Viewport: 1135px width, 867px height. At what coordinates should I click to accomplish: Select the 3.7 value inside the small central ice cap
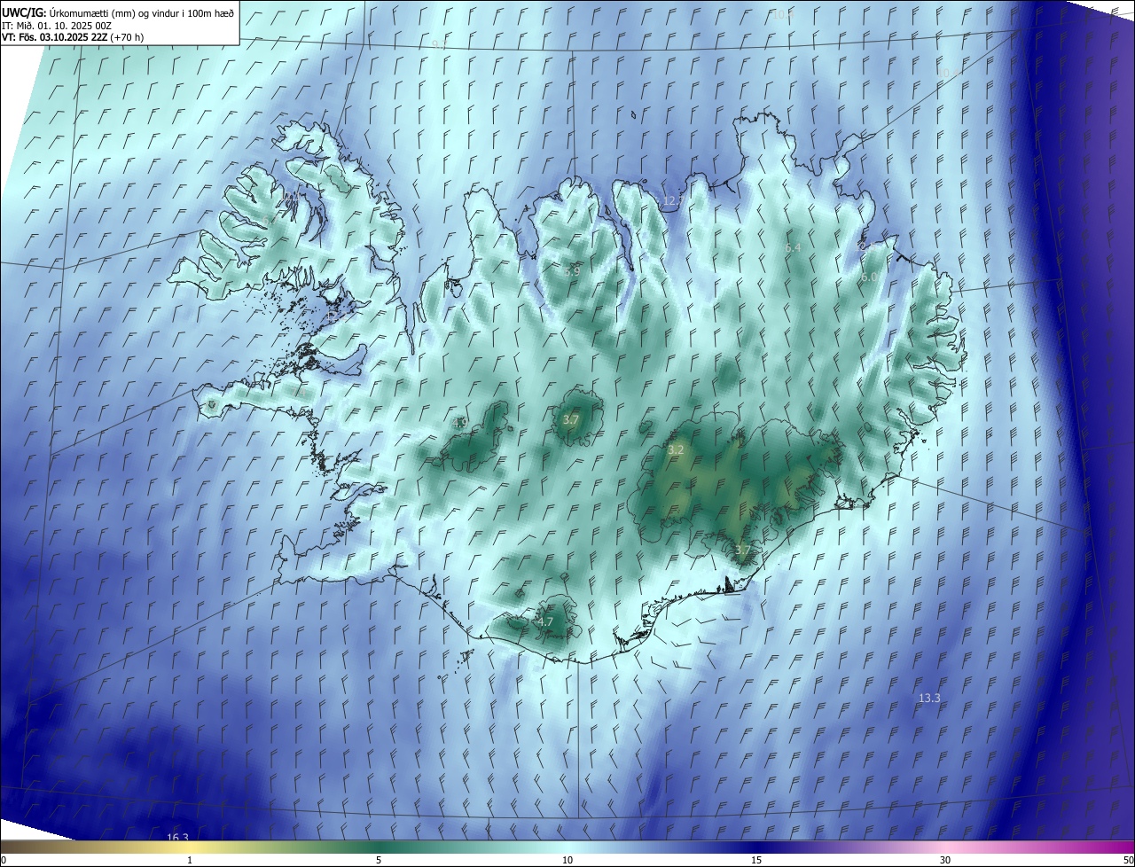click(571, 420)
